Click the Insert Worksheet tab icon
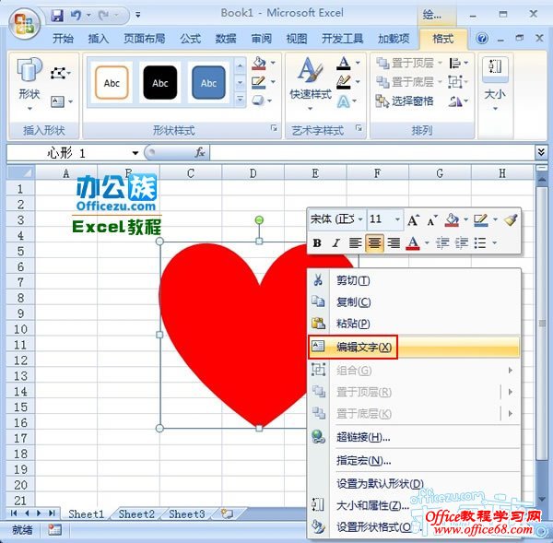This screenshot has height=543, width=553. tap(226, 513)
